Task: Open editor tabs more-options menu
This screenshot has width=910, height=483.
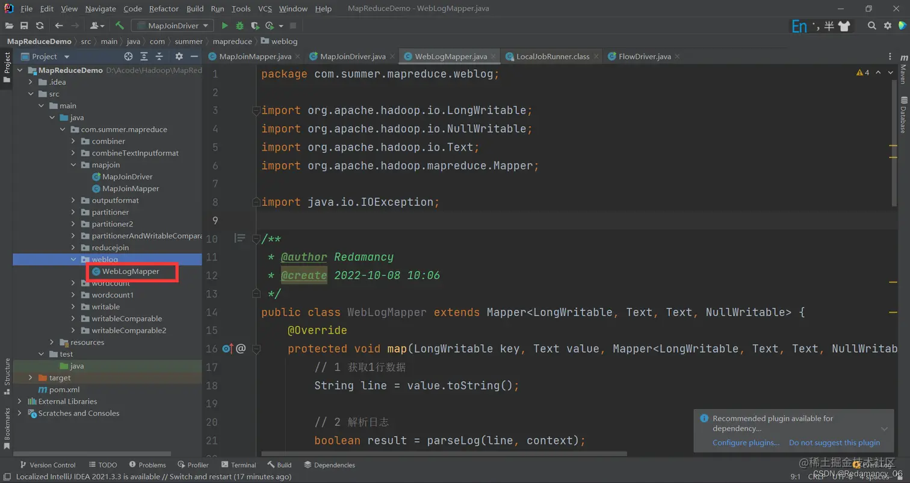Action: (890, 56)
